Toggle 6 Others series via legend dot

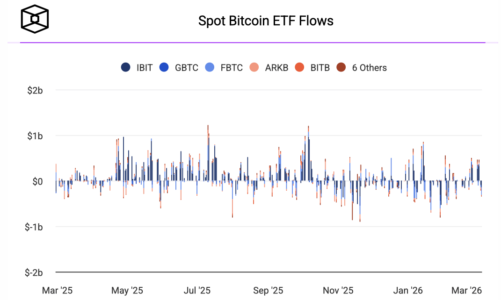(341, 68)
